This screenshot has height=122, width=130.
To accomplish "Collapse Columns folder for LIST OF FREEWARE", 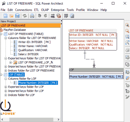I will point(6,38).
